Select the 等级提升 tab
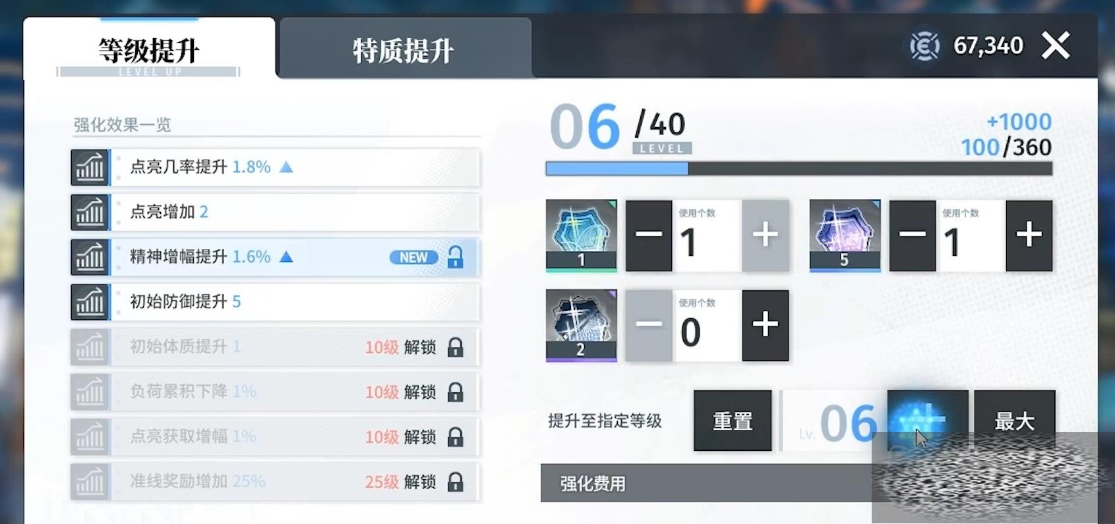This screenshot has width=1115, height=524. [149, 49]
